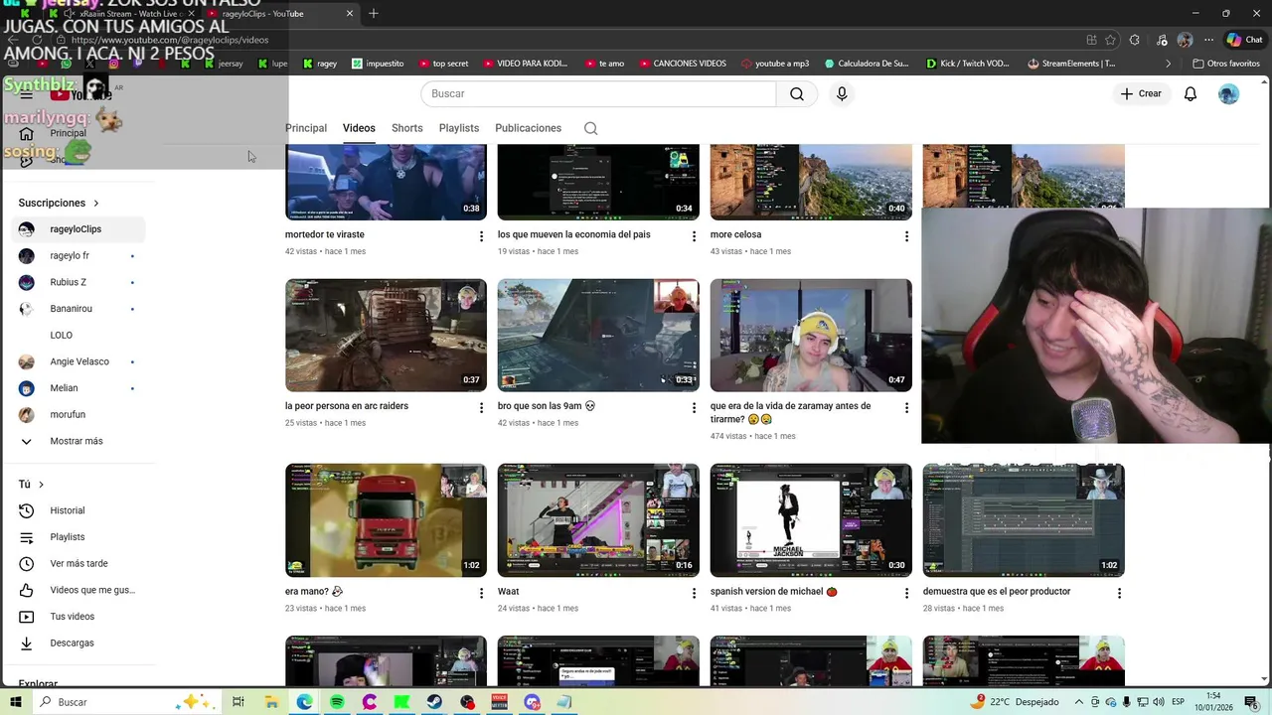The width and height of the screenshot is (1272, 715).
Task: Open Task View in the taskbar
Action: click(238, 702)
